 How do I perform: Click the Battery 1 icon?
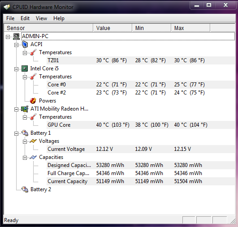(x=25, y=133)
